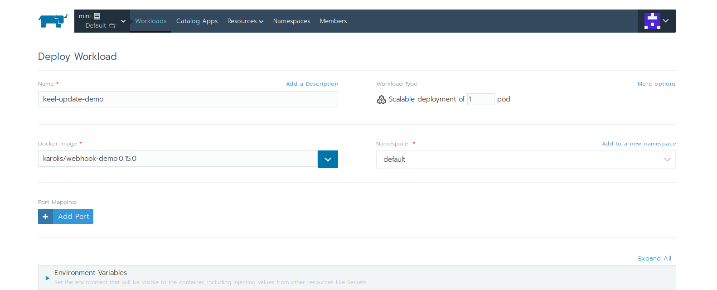
Task: Open the Docker Image suggestions dropdown
Action: click(x=328, y=159)
